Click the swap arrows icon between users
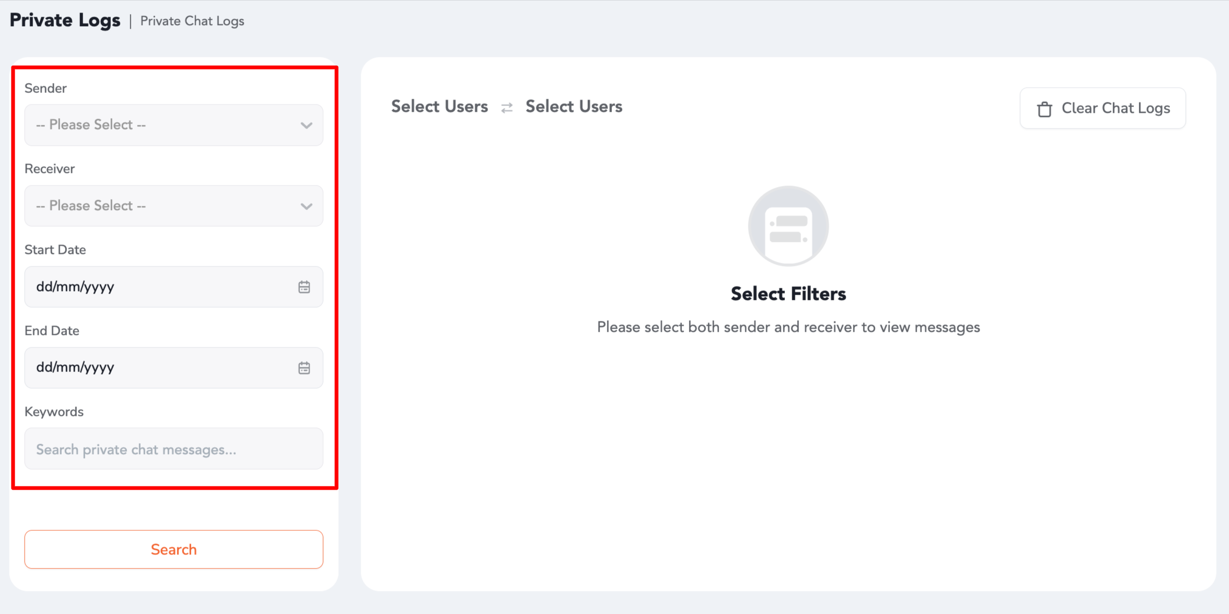This screenshot has width=1229, height=614. click(x=507, y=108)
